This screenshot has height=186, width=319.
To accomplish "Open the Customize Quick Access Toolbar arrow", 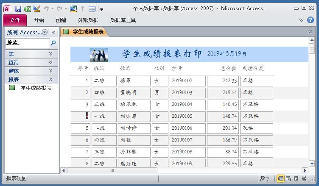I will [101, 9].
